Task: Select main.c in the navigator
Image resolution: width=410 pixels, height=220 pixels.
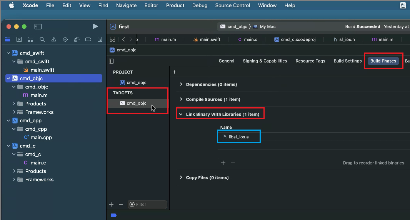Action: pos(35,163)
